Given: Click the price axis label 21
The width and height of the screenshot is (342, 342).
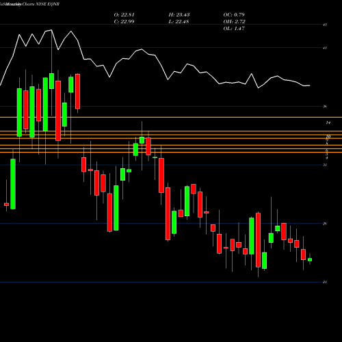Looking at the screenshot, I should pos(325,282).
